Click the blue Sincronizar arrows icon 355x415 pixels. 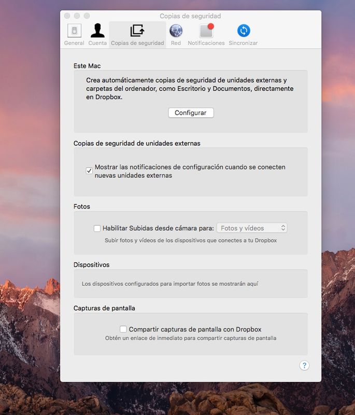243,31
